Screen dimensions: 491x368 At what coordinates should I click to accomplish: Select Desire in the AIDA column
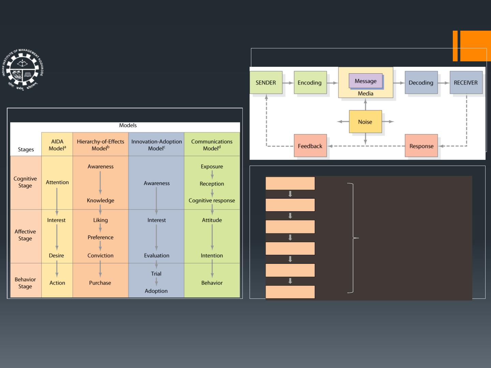(56, 256)
